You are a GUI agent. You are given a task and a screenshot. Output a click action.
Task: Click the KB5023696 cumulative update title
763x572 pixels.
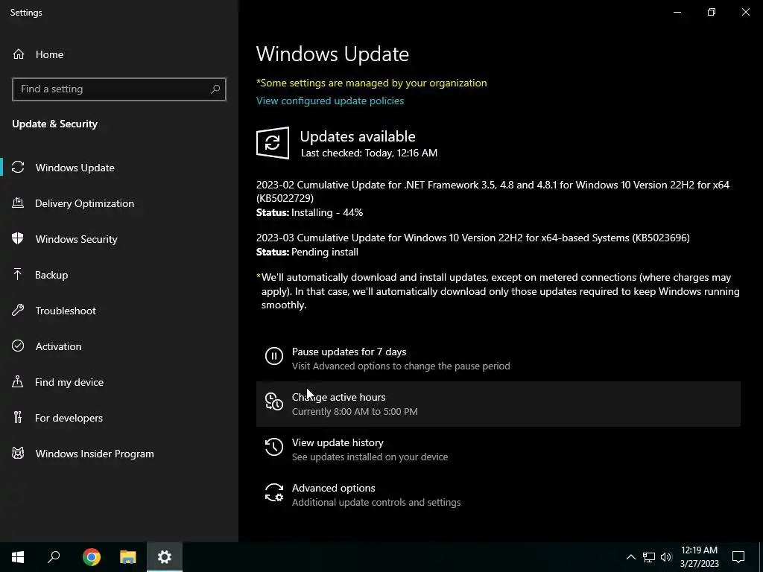[473, 238]
